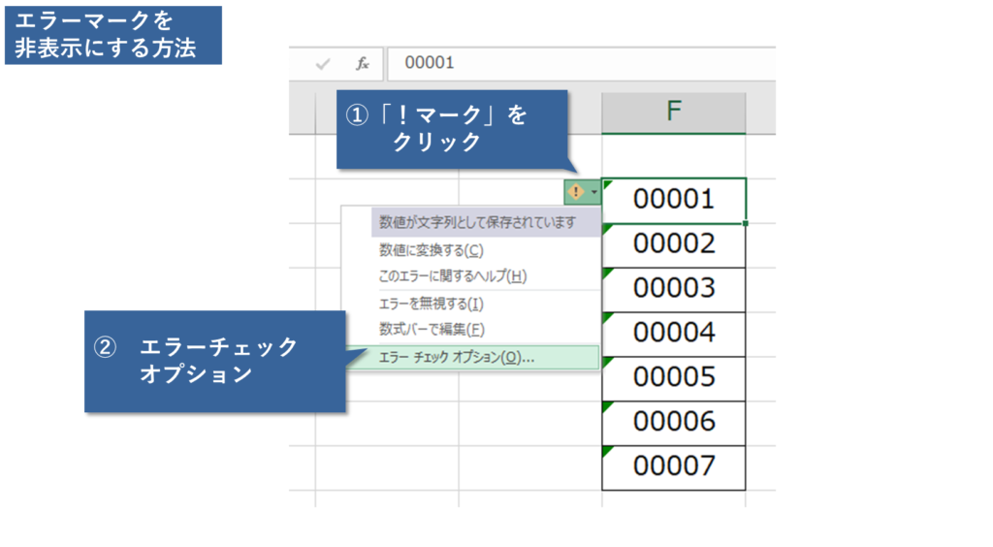This screenshot has height=547, width=993.
Task: Click the Enter checkmark in formula bar
Action: [x=323, y=64]
